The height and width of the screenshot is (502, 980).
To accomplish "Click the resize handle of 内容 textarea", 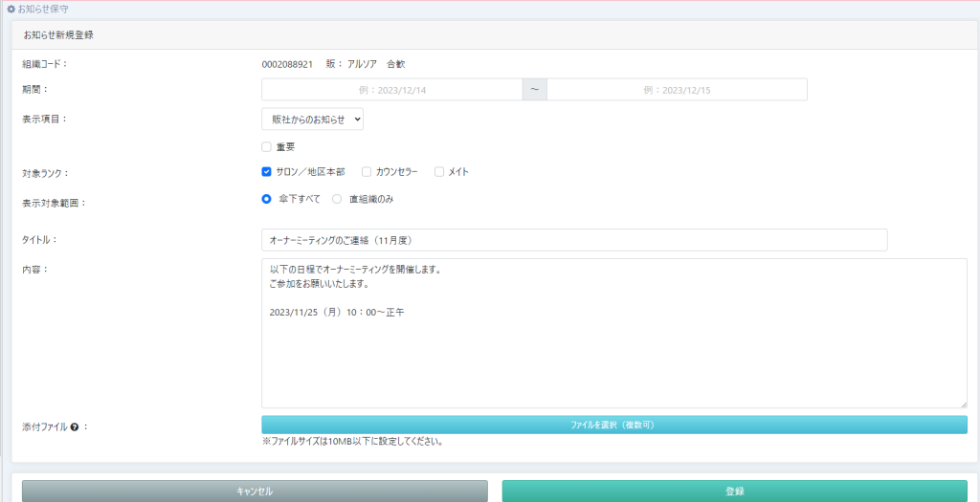I will (963, 404).
